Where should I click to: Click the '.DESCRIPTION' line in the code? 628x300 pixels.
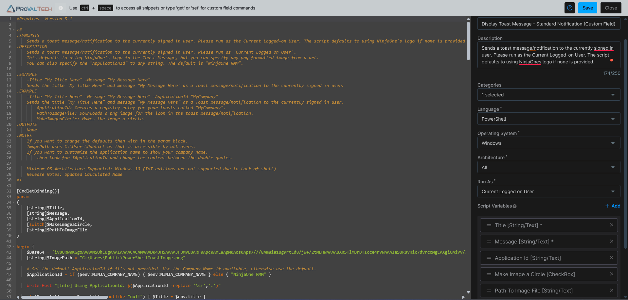pos(32,47)
